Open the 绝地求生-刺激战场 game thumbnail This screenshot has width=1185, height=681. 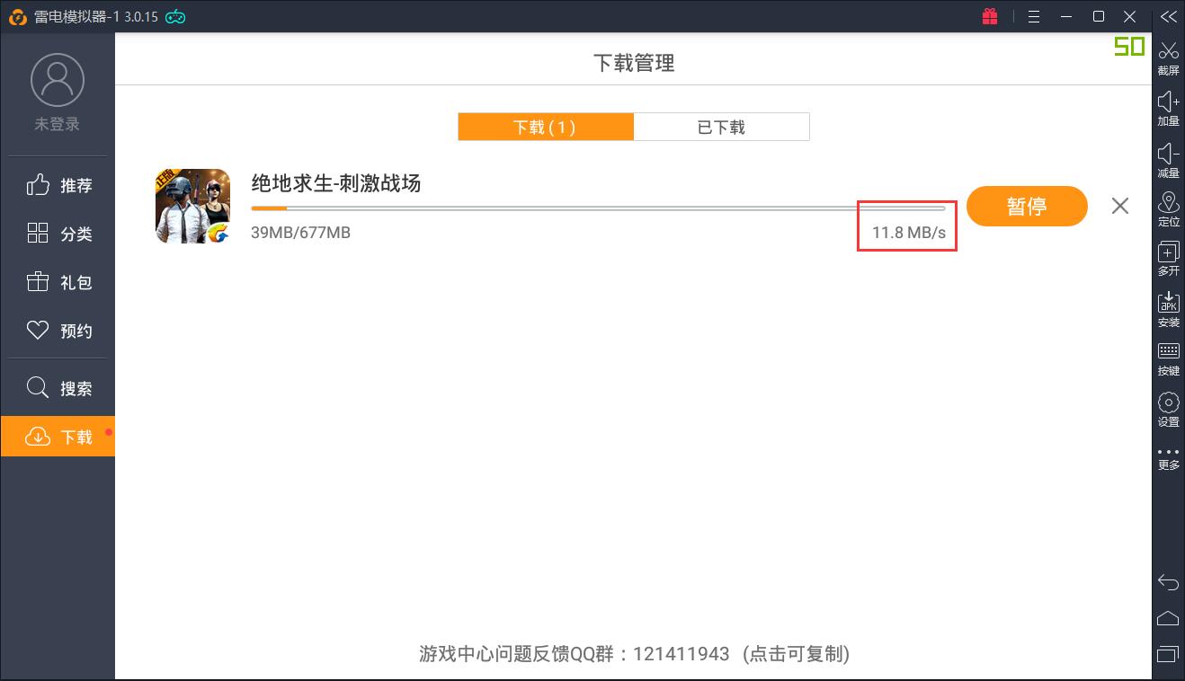pyautogui.click(x=192, y=206)
